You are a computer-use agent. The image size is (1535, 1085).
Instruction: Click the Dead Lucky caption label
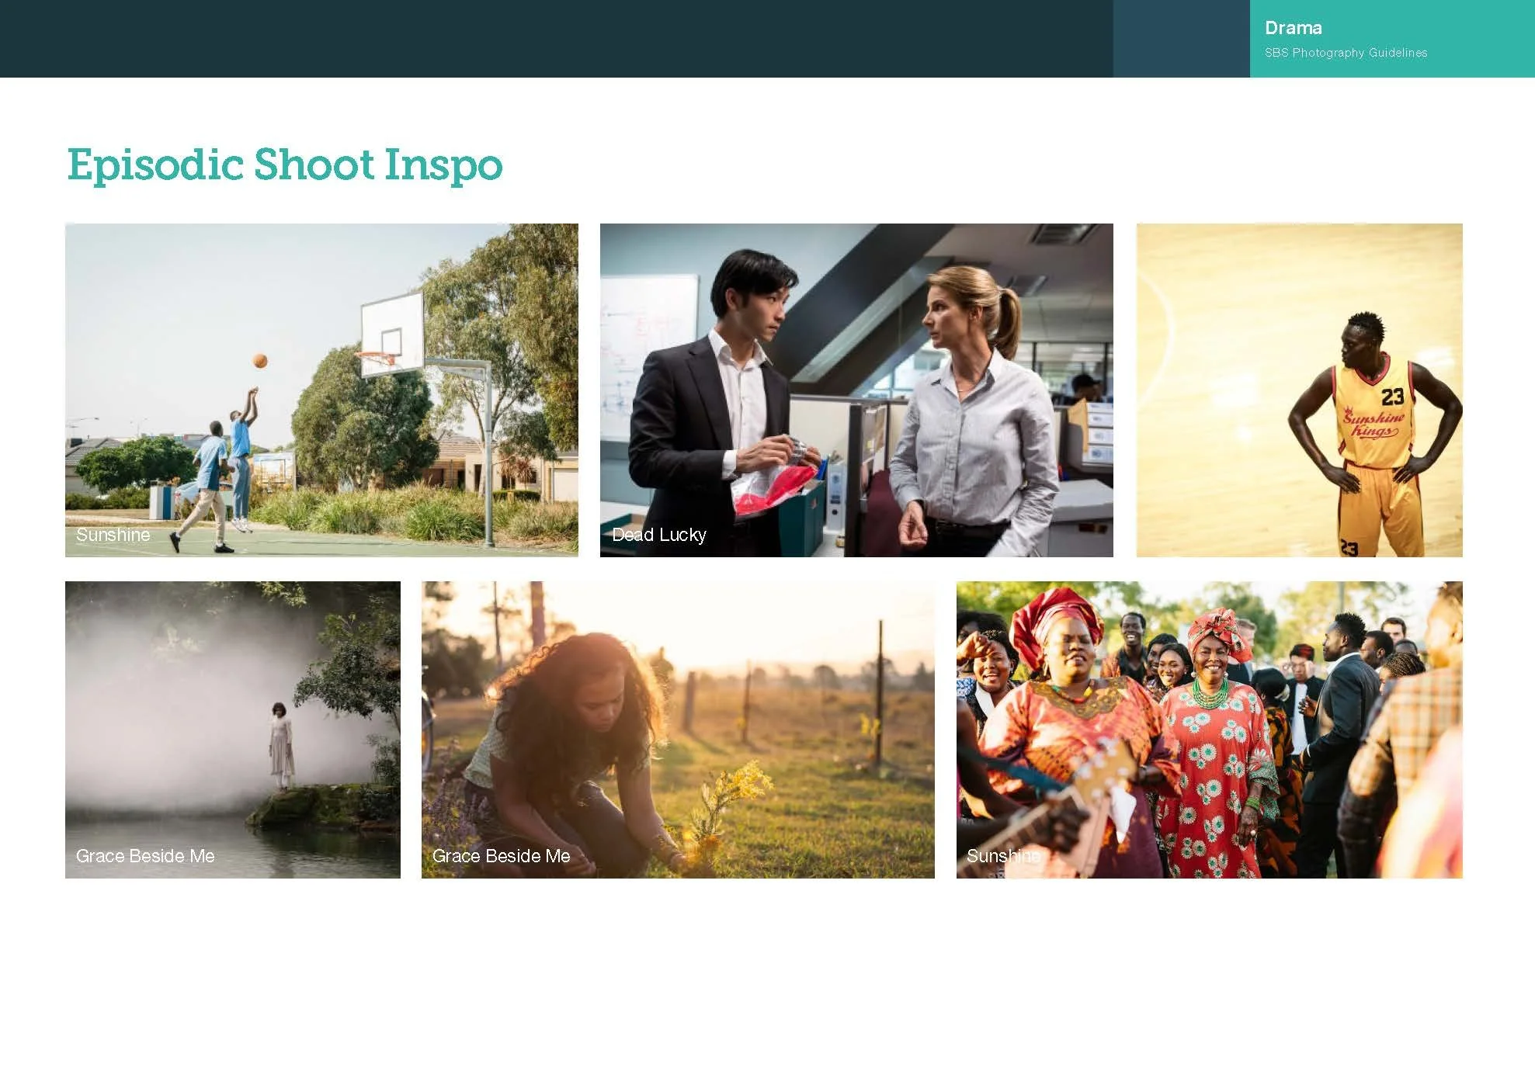[658, 535]
